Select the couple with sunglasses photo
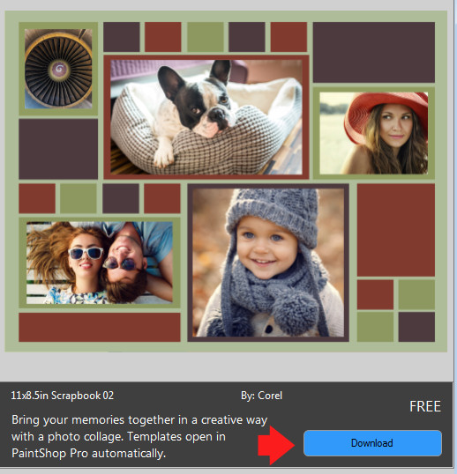The height and width of the screenshot is (474, 457). pyautogui.click(x=100, y=263)
